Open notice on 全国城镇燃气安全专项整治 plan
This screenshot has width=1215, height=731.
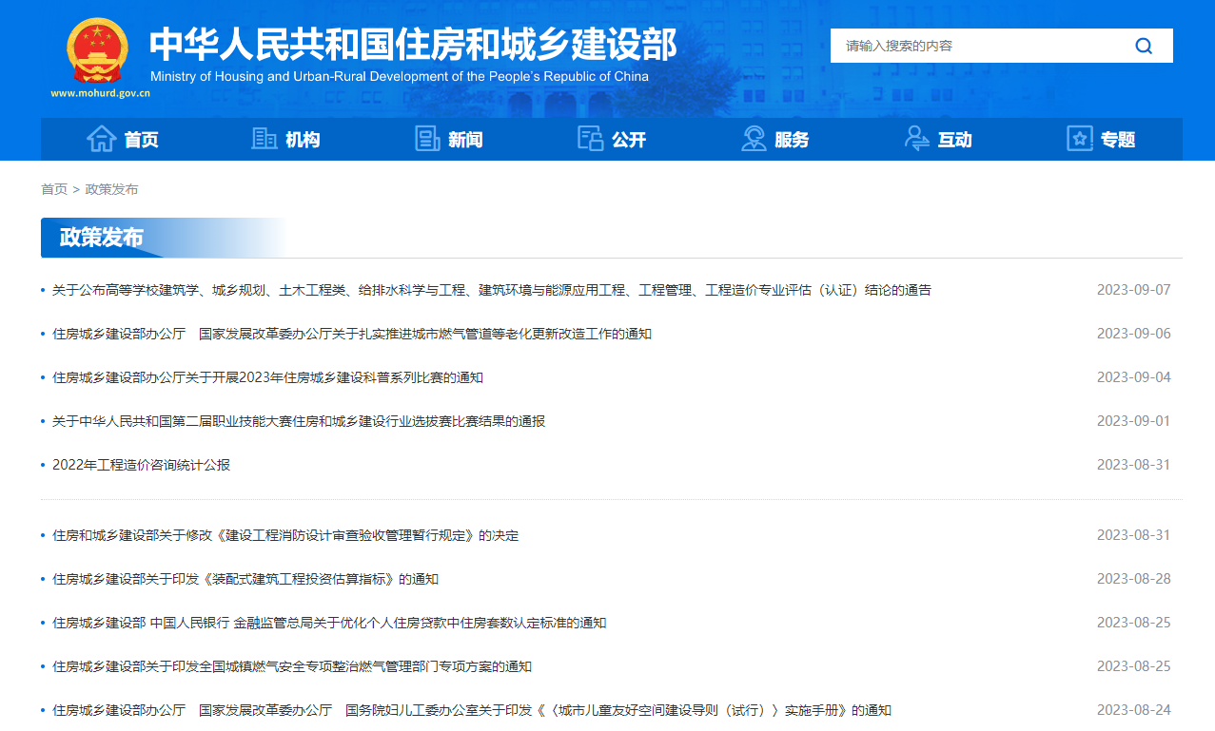(292, 666)
